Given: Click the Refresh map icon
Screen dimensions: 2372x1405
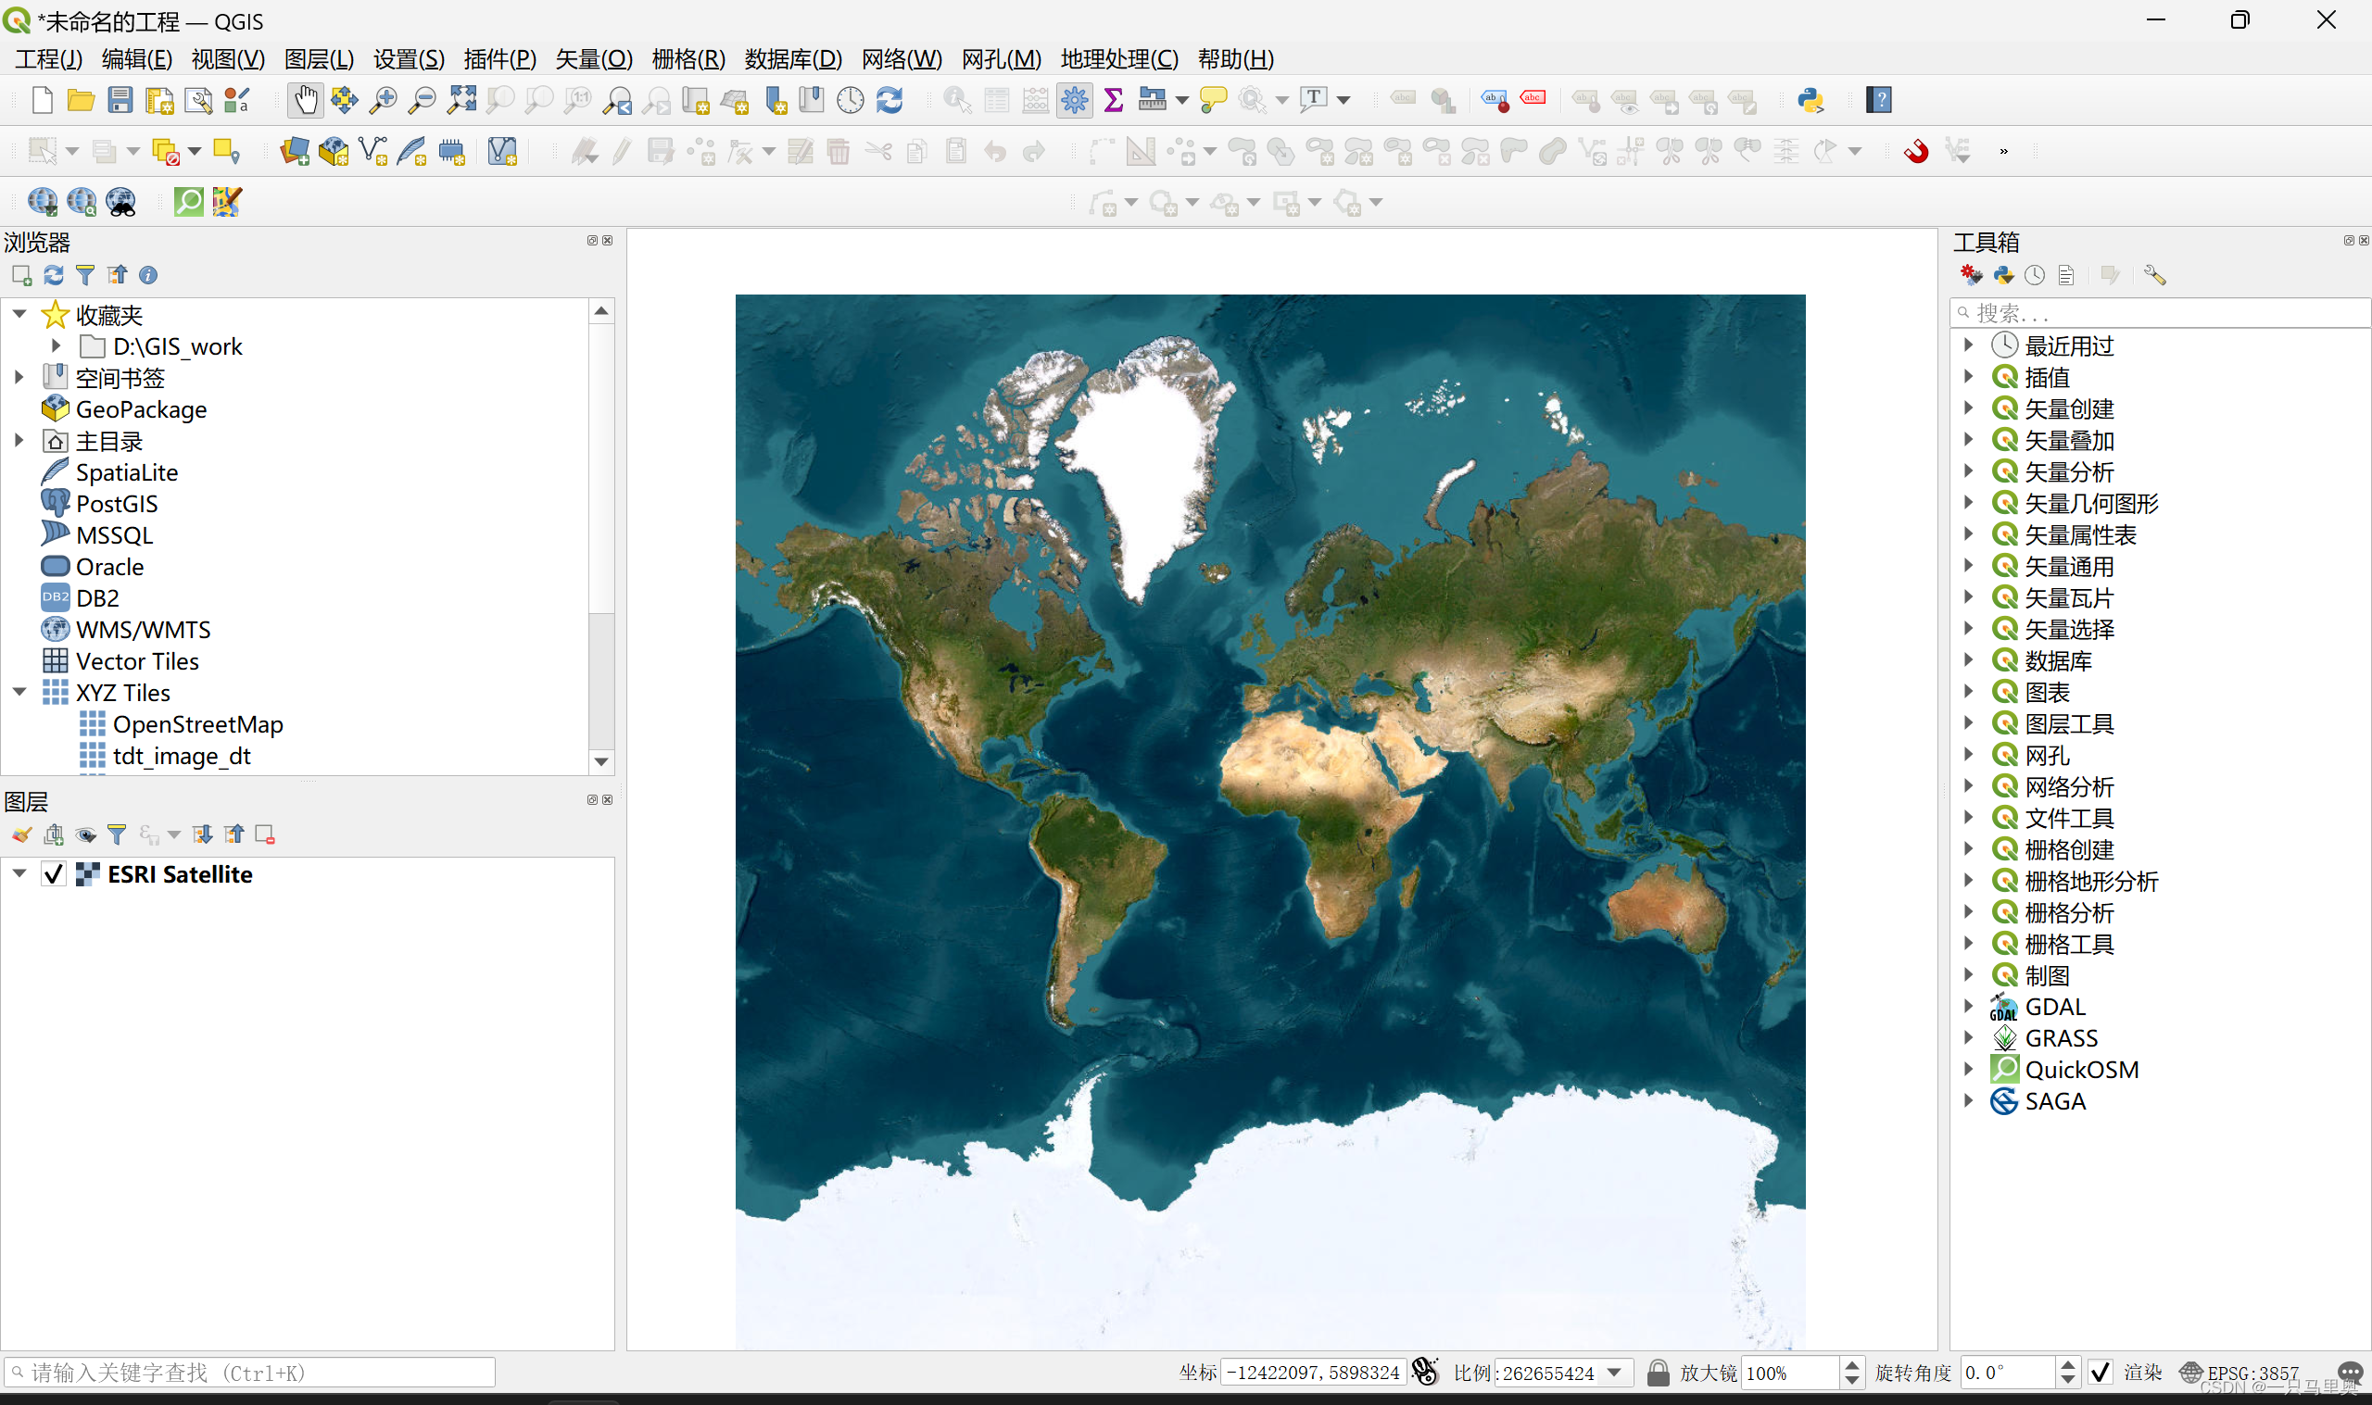Looking at the screenshot, I should coord(889,99).
